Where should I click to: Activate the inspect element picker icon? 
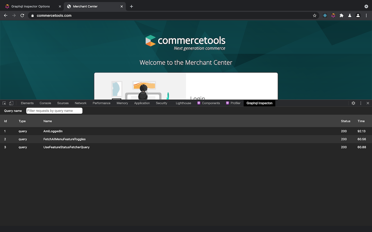point(4,103)
